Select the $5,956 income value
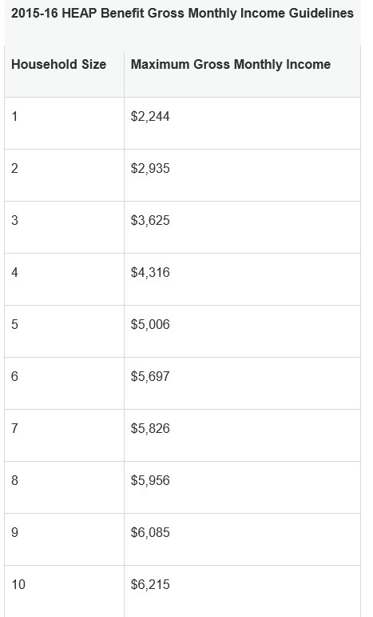Image resolution: width=373 pixels, height=617 pixels. (x=150, y=480)
